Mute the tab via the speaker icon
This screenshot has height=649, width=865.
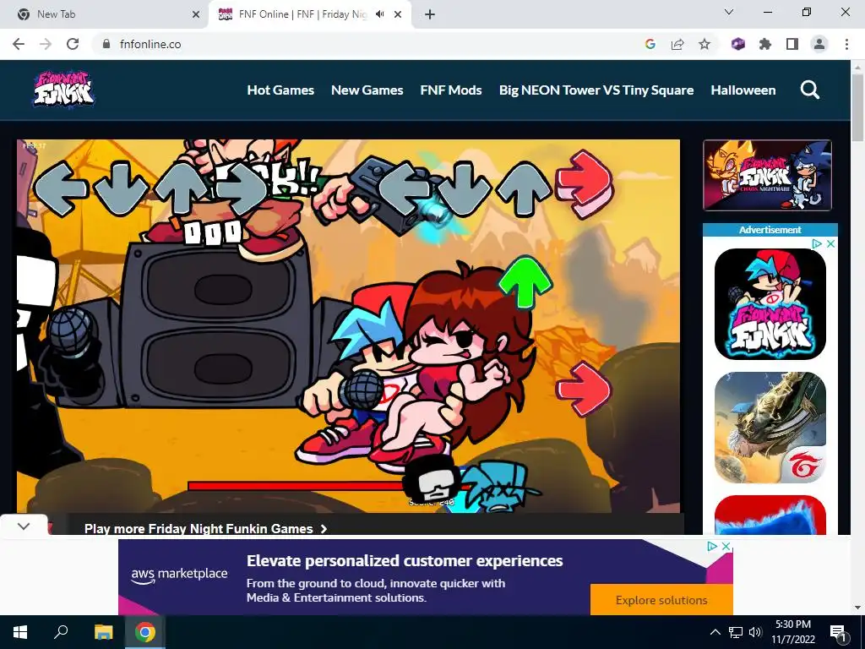pyautogui.click(x=379, y=14)
